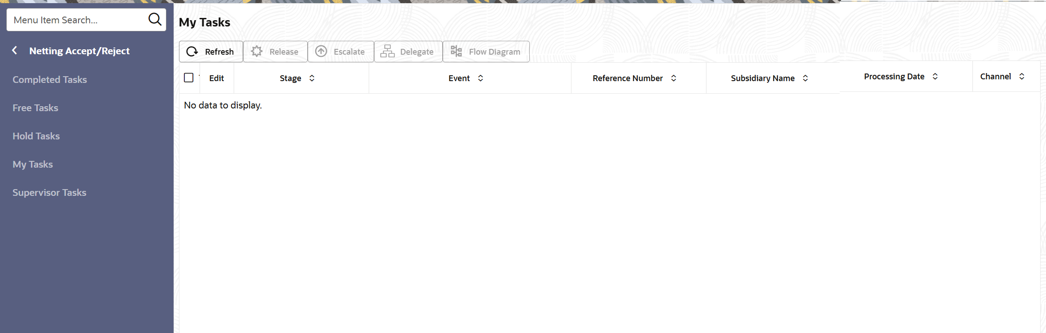Click the Flow Diagram icon
Image resolution: width=1046 pixels, height=333 pixels.
(x=456, y=52)
